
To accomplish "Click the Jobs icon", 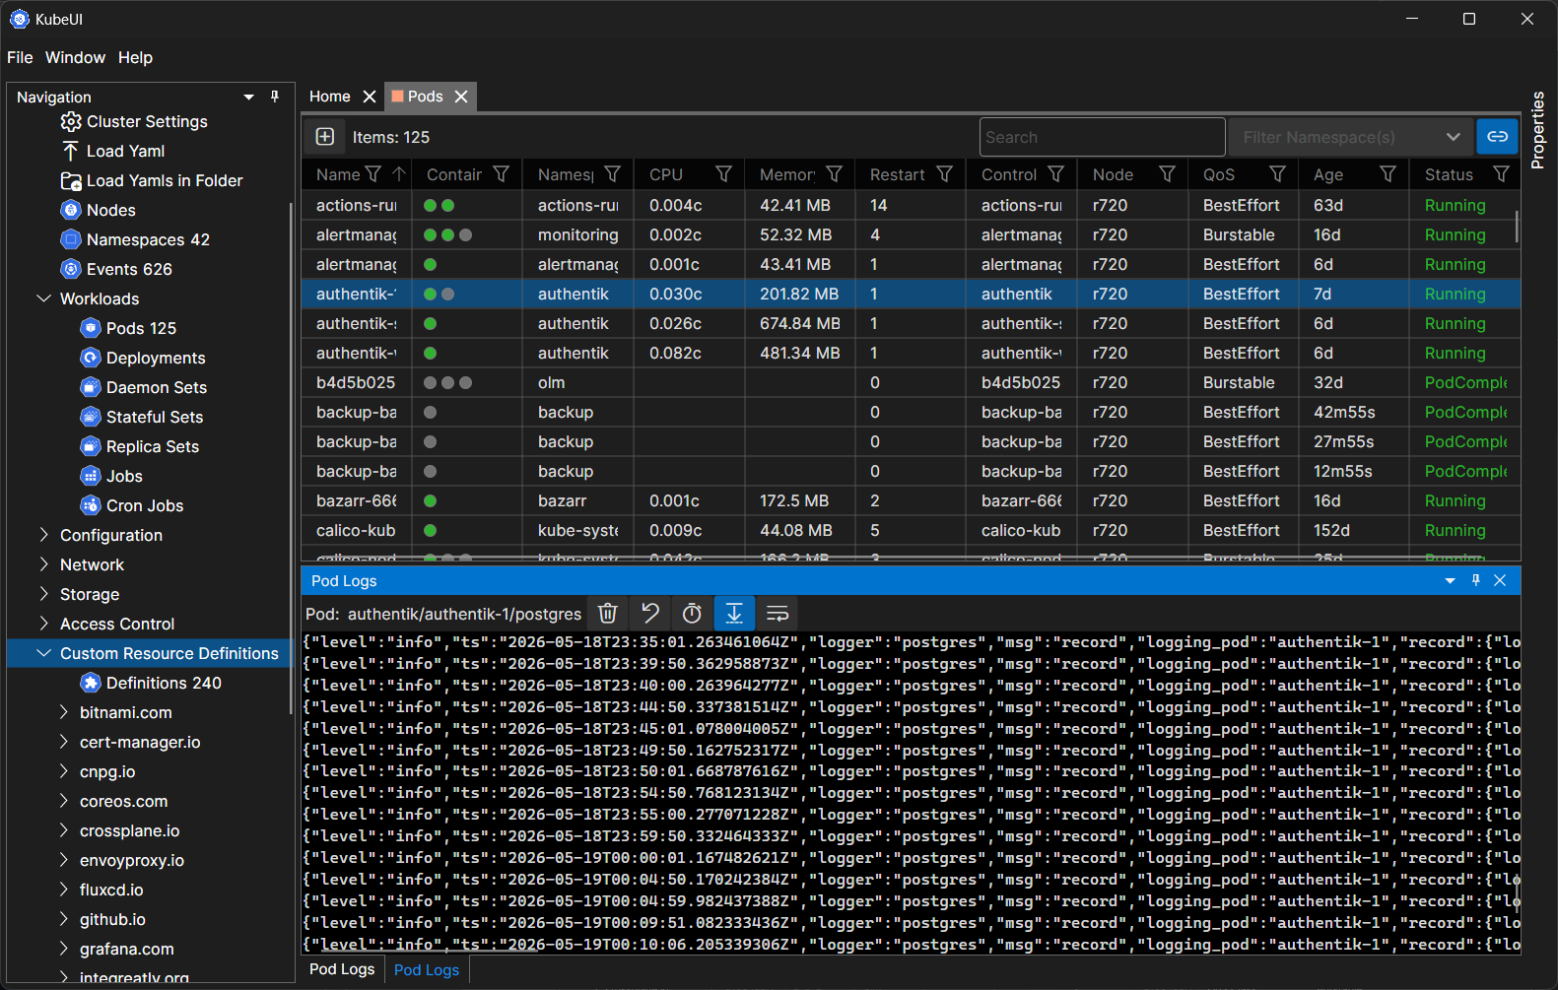I will pos(91,476).
